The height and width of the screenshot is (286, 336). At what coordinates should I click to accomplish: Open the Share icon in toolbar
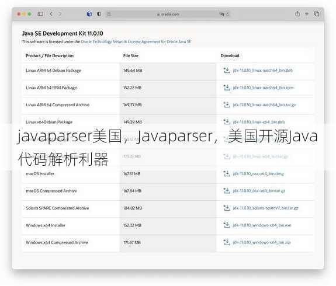[297, 14]
